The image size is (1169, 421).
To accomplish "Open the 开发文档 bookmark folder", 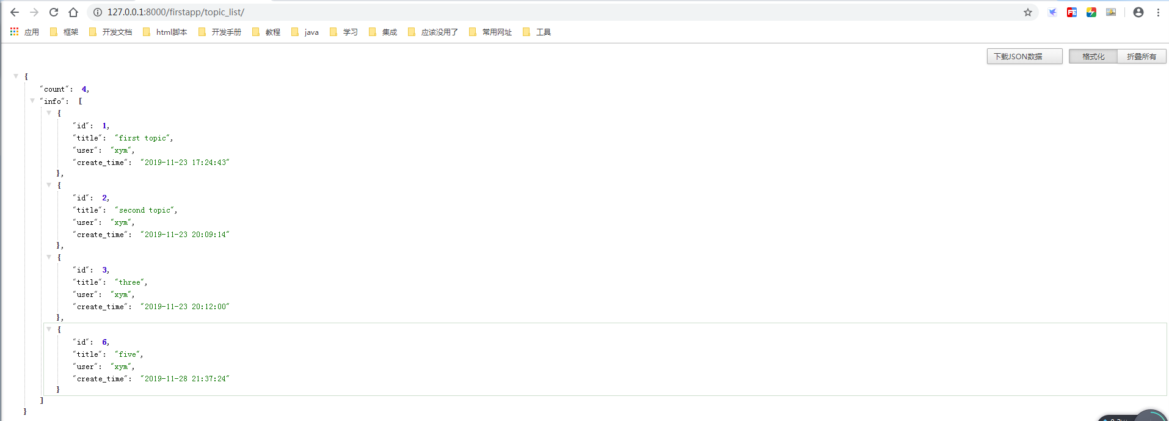I will click(111, 32).
